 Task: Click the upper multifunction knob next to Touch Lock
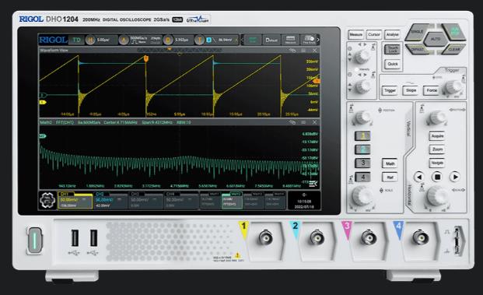tap(362, 56)
